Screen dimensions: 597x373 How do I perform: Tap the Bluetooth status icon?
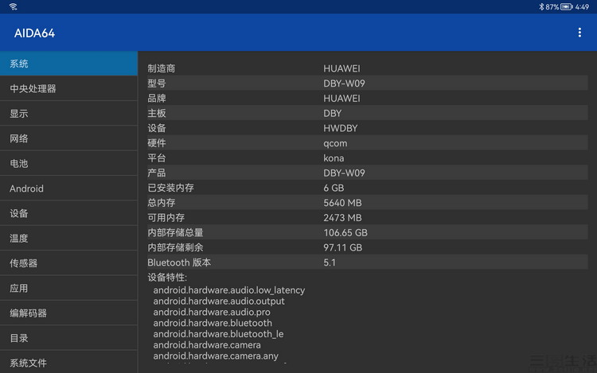tap(541, 7)
